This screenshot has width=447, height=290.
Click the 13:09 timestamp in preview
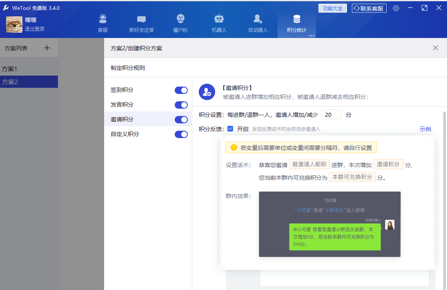[x=330, y=201]
